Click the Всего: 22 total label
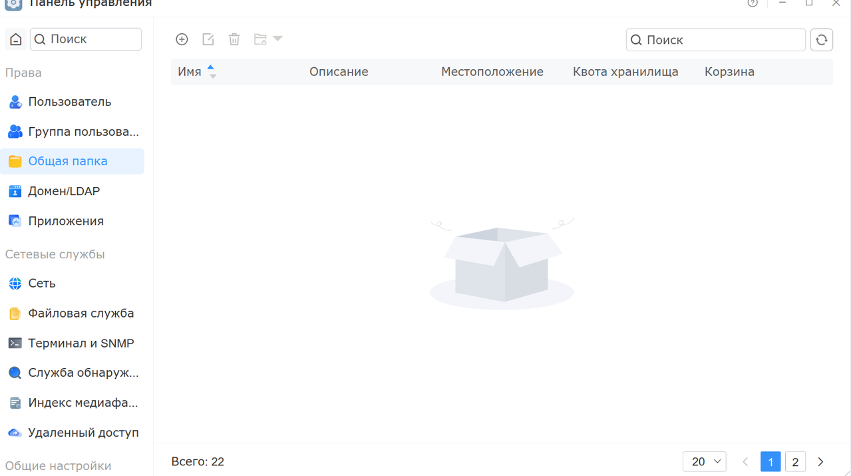 [x=198, y=461]
